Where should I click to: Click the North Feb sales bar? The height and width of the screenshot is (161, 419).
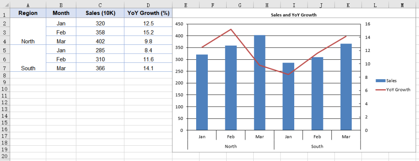pyautogui.click(x=231, y=88)
